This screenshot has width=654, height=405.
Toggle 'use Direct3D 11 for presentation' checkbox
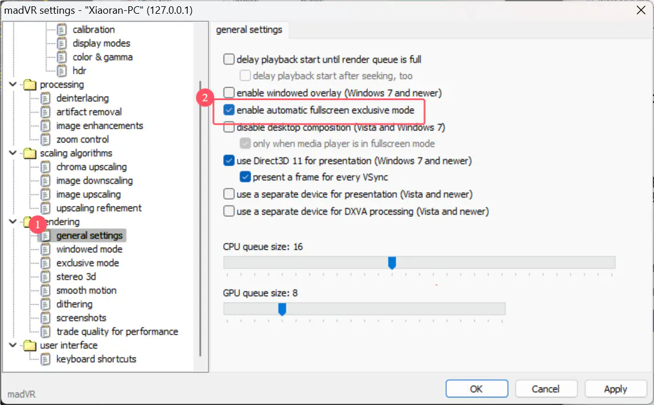pos(229,161)
